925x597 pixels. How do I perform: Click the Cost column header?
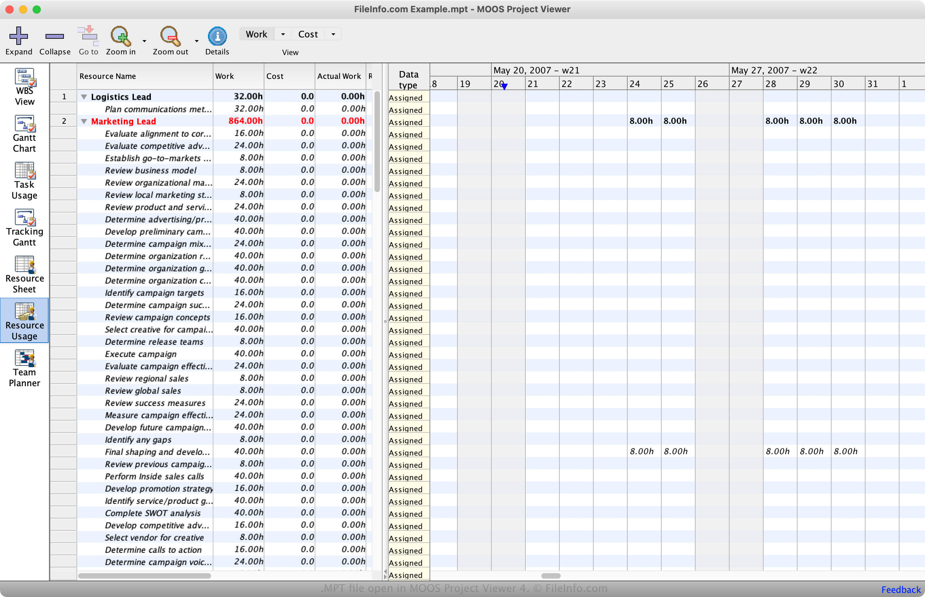[x=290, y=76]
